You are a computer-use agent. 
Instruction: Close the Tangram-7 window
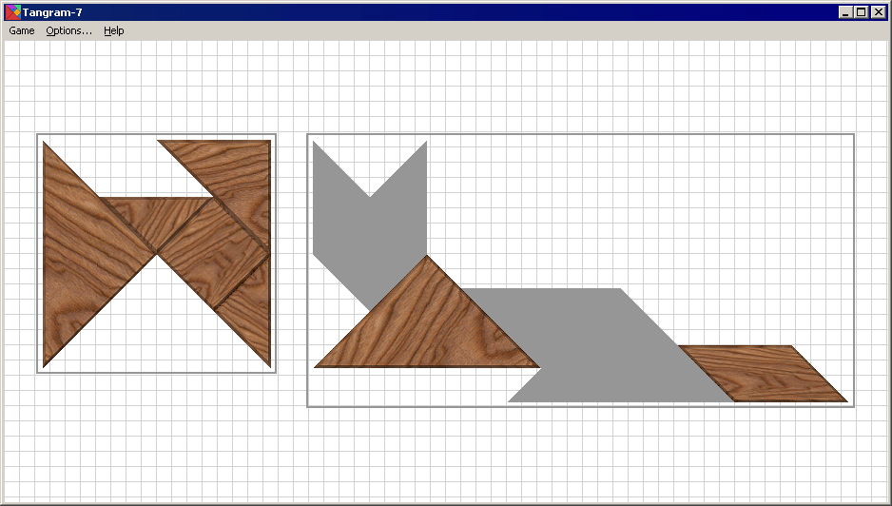[879, 12]
